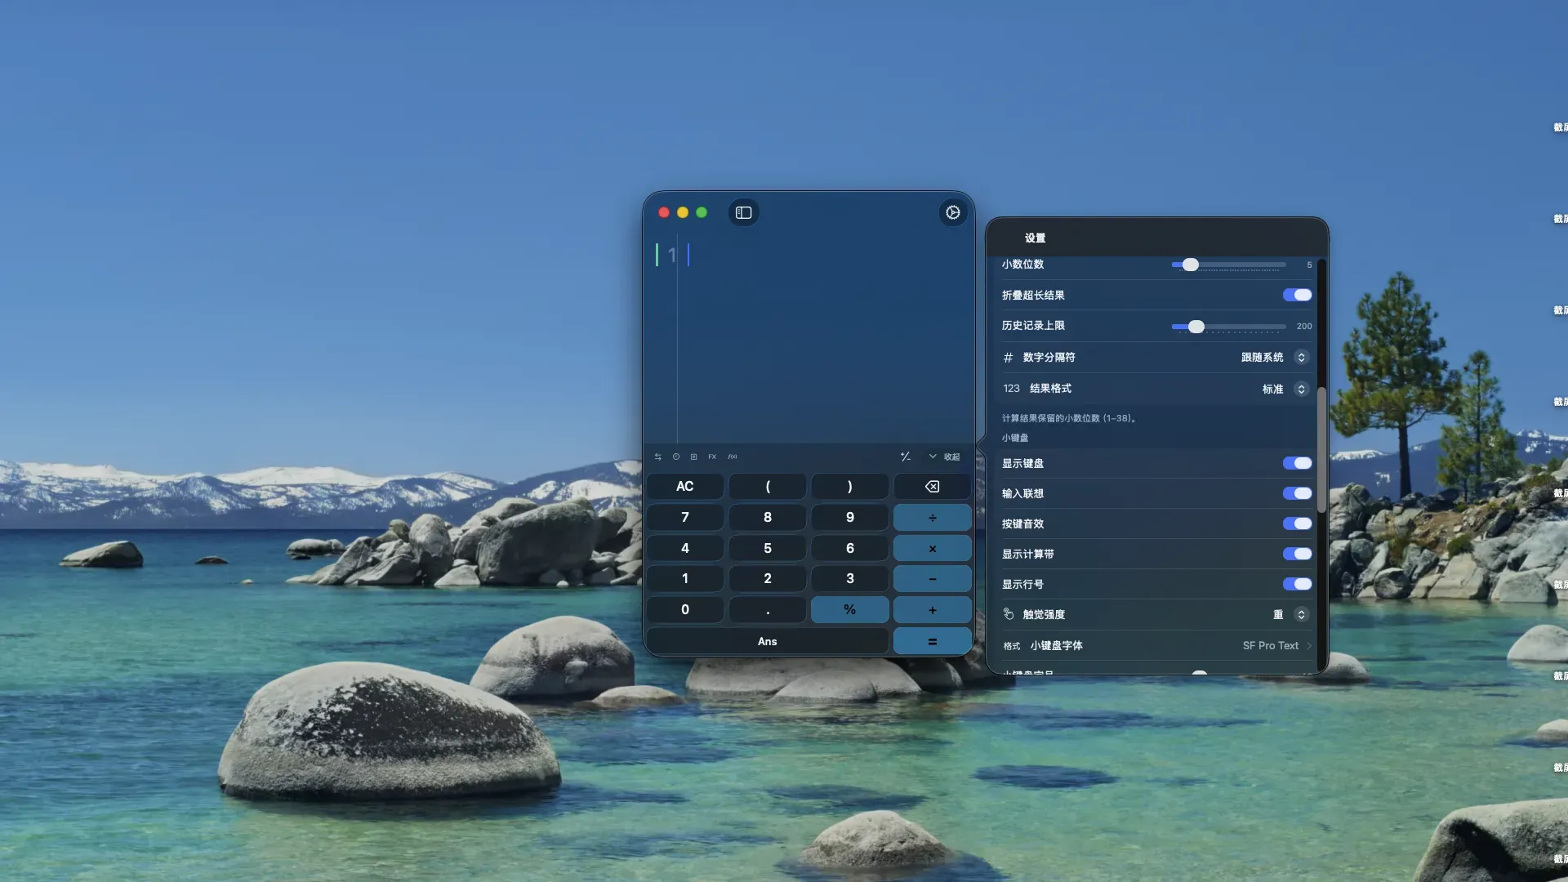Viewport: 1568px width, 882px height.
Task: Click the AC clear key
Action: 684,487
